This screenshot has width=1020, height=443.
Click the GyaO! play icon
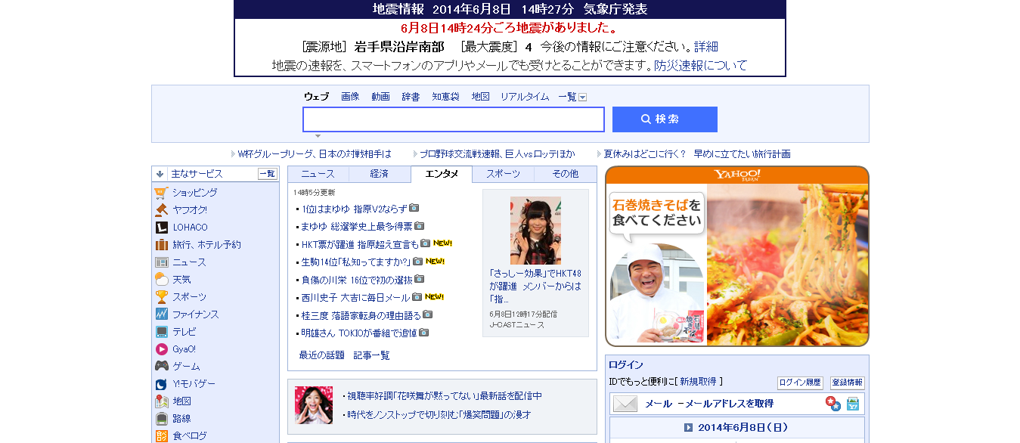coord(161,349)
